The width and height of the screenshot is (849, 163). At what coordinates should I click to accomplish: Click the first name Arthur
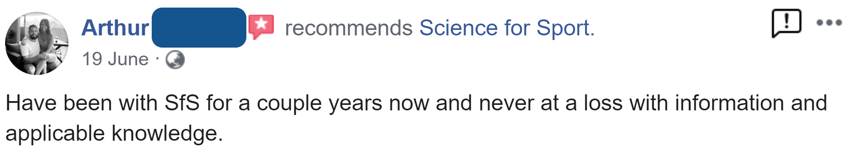point(115,28)
